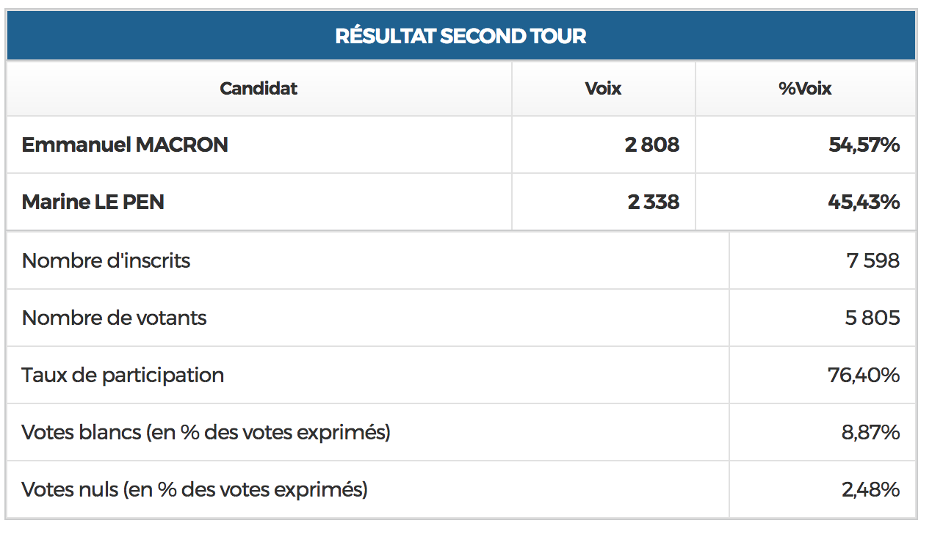The height and width of the screenshot is (534, 932).
Task: Click the %Voix column header
Action: coord(805,89)
